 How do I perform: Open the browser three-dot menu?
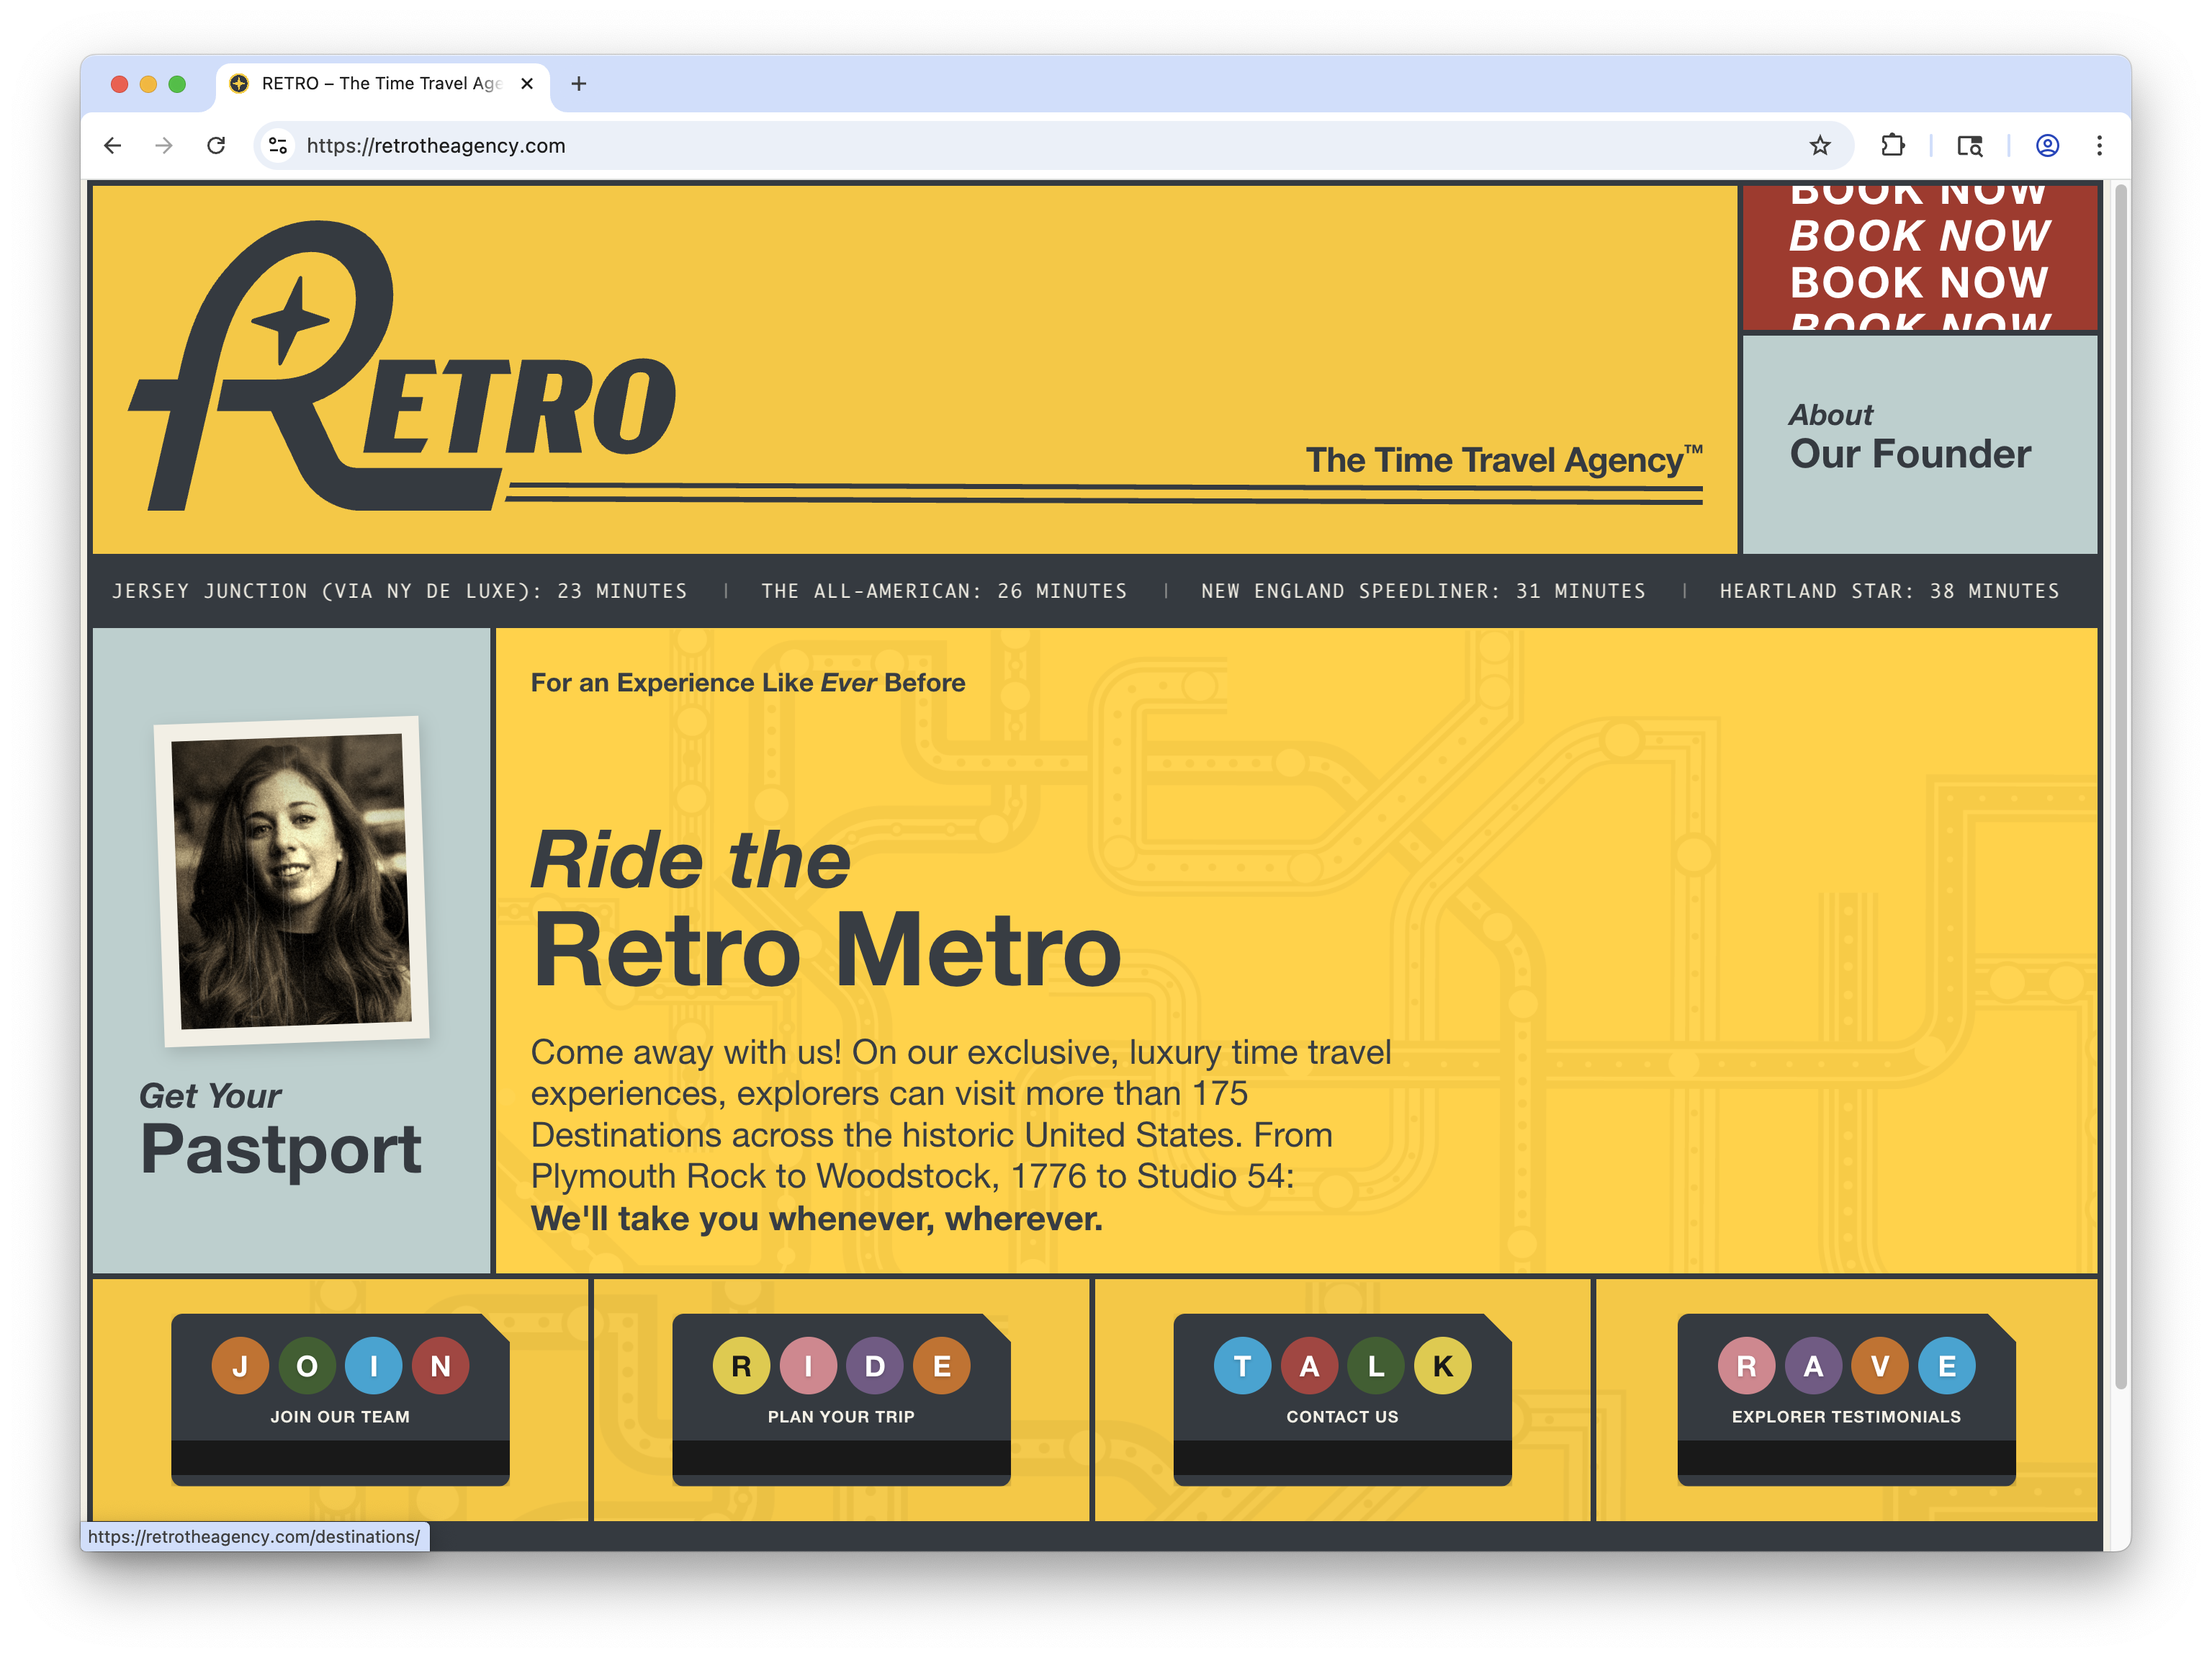point(2099,146)
